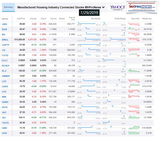Click the UFPI day chart thumbnail
This screenshot has height=141, width=160.
[134, 133]
